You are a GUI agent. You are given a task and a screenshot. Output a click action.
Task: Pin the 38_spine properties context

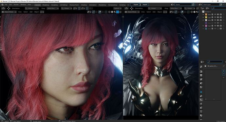pos(224,66)
